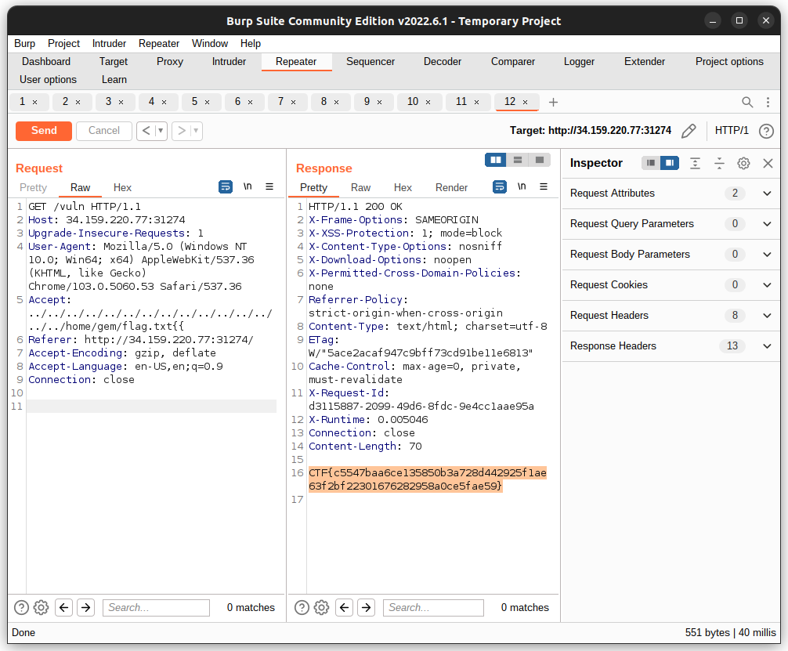Click the edit target pencil icon
The width and height of the screenshot is (788, 651).
[689, 131]
